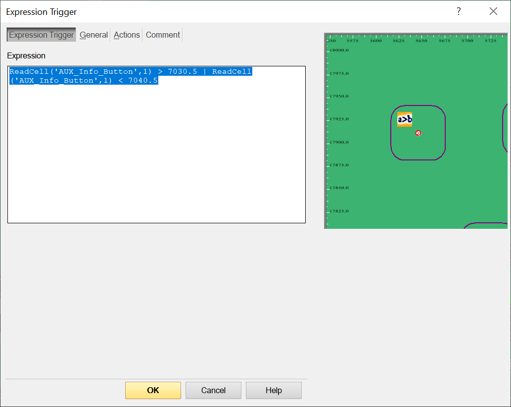Open the Actions tab

(127, 35)
